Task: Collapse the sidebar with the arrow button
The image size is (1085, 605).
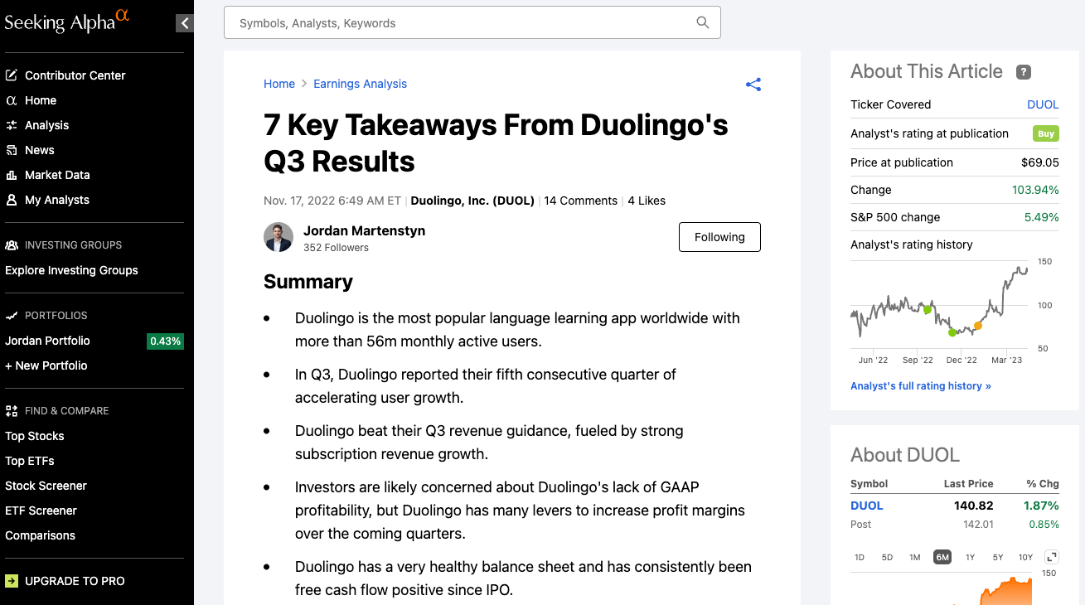Action: (184, 23)
